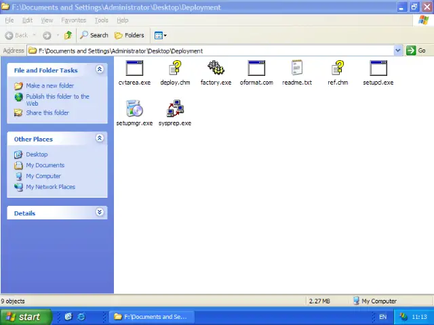Select the deploy.chm help file icon
Image resolution: width=434 pixels, height=325 pixels.
coord(175,68)
